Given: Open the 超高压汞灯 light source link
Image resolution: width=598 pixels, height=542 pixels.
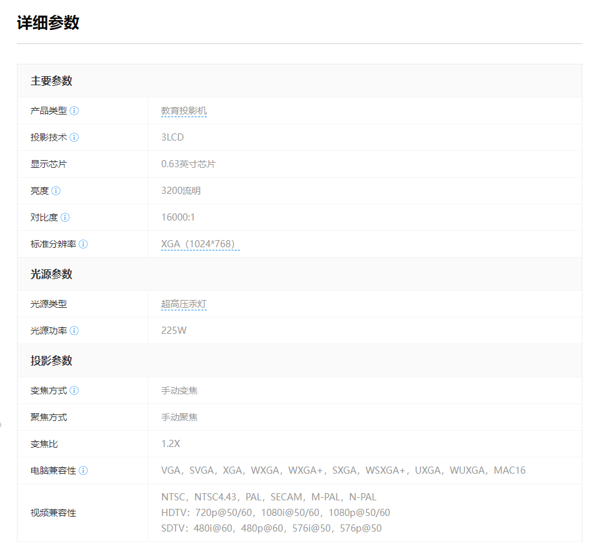Looking at the screenshot, I should coord(184,304).
